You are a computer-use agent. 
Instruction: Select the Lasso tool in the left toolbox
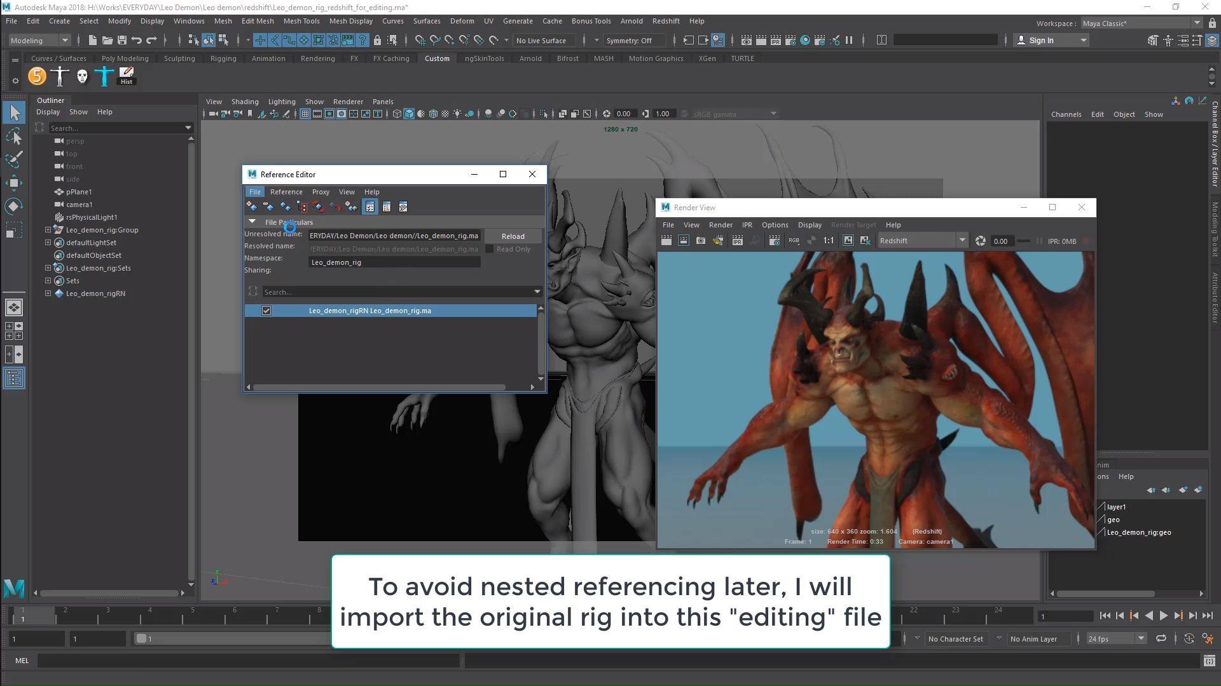pyautogui.click(x=14, y=137)
